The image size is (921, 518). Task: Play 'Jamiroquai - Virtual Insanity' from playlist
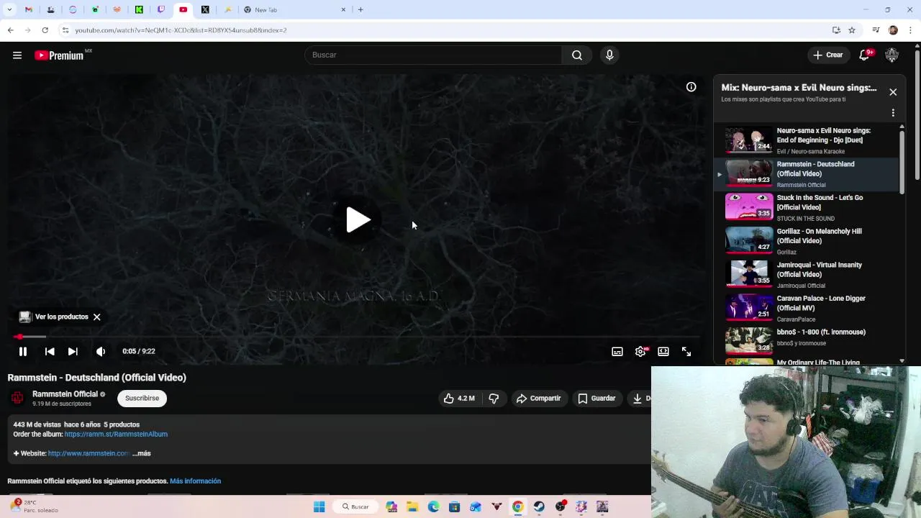click(807, 275)
